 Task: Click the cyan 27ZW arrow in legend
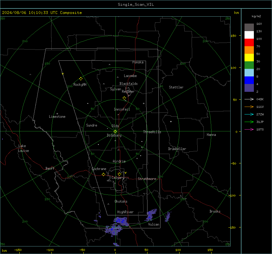click(249, 114)
